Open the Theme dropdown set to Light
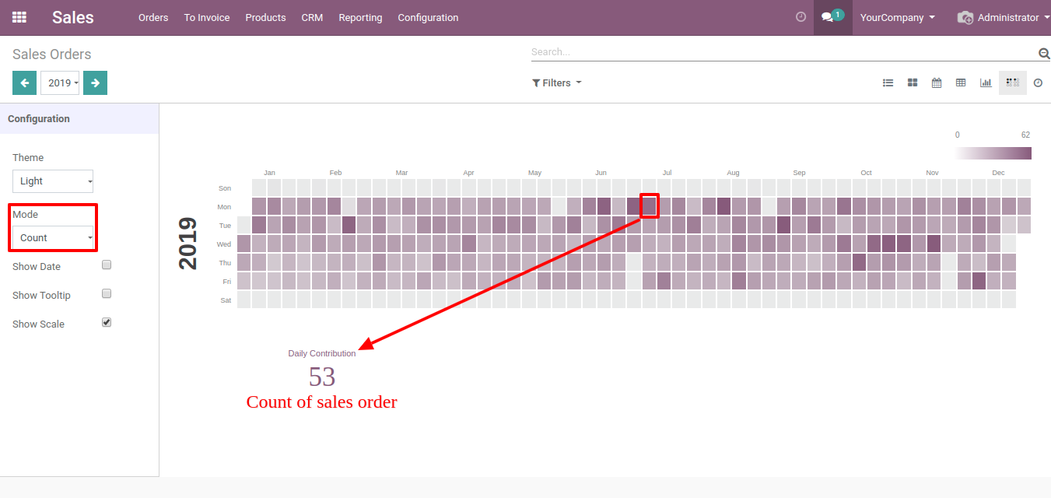Viewport: 1051px width, 498px height. click(53, 181)
